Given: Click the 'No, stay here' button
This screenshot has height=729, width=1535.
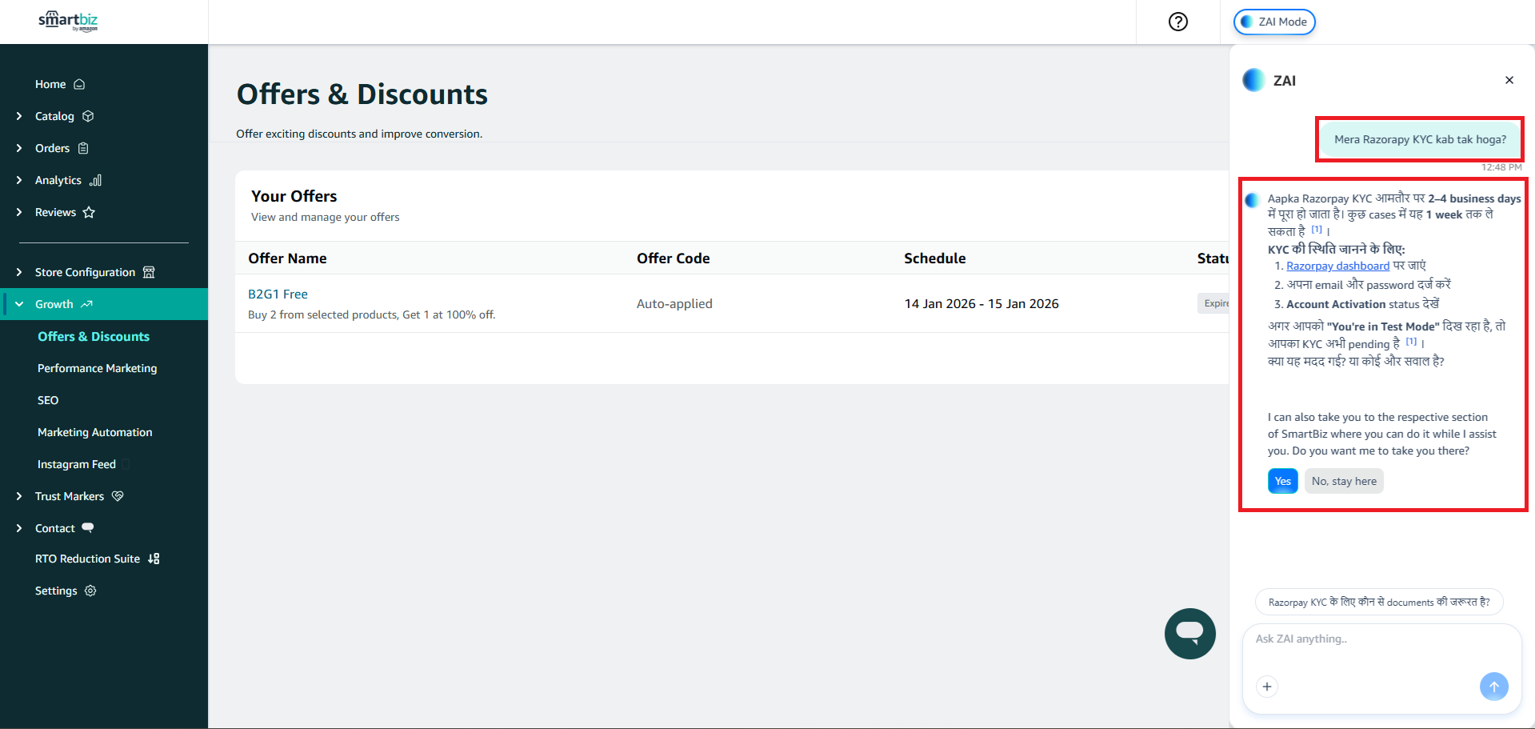Looking at the screenshot, I should (1343, 481).
